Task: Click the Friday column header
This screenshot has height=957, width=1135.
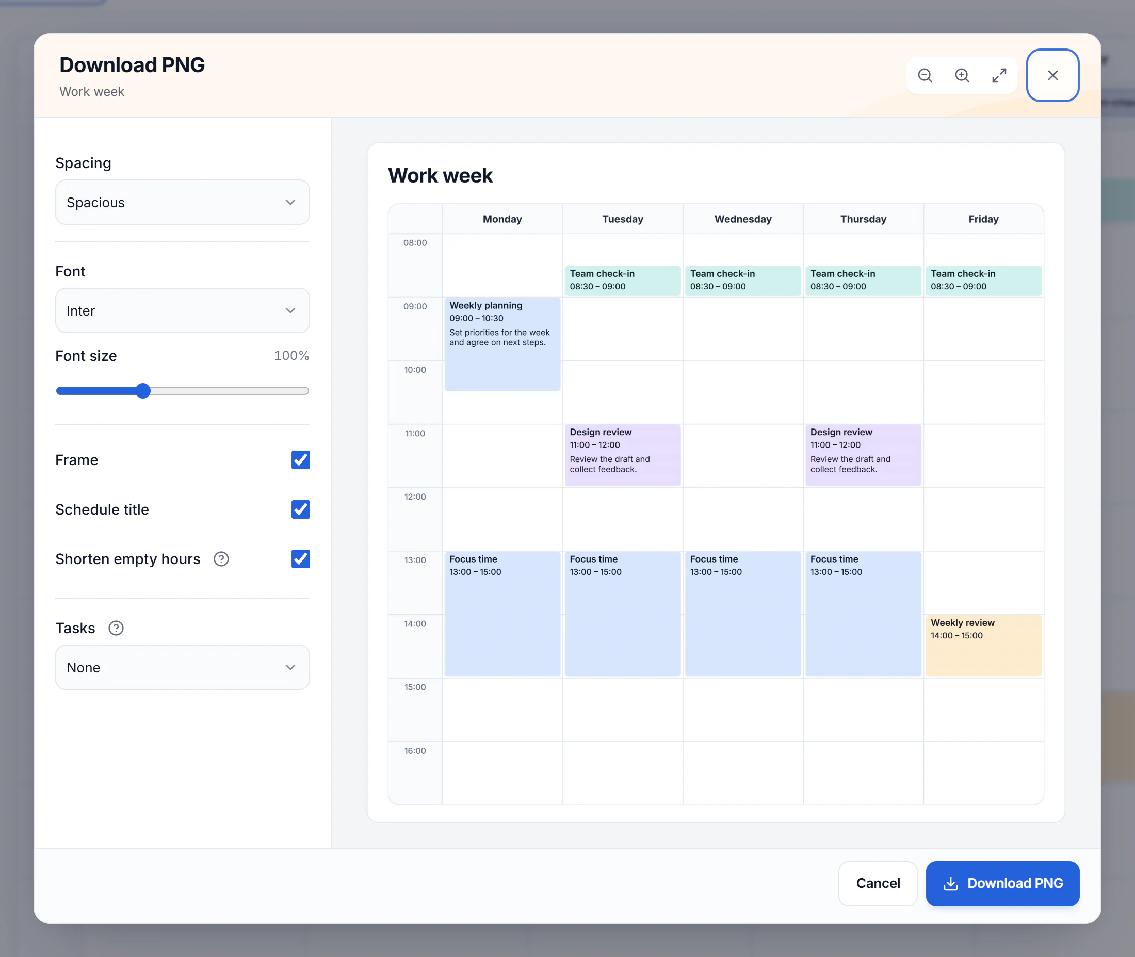Action: click(983, 219)
